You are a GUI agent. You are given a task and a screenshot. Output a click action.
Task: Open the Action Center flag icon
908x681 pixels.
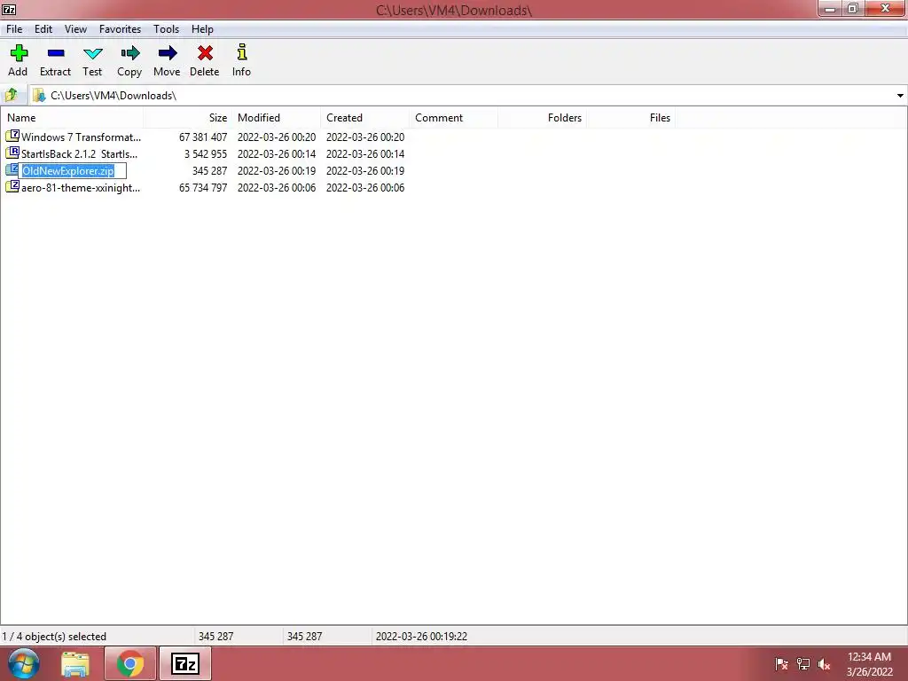click(781, 664)
